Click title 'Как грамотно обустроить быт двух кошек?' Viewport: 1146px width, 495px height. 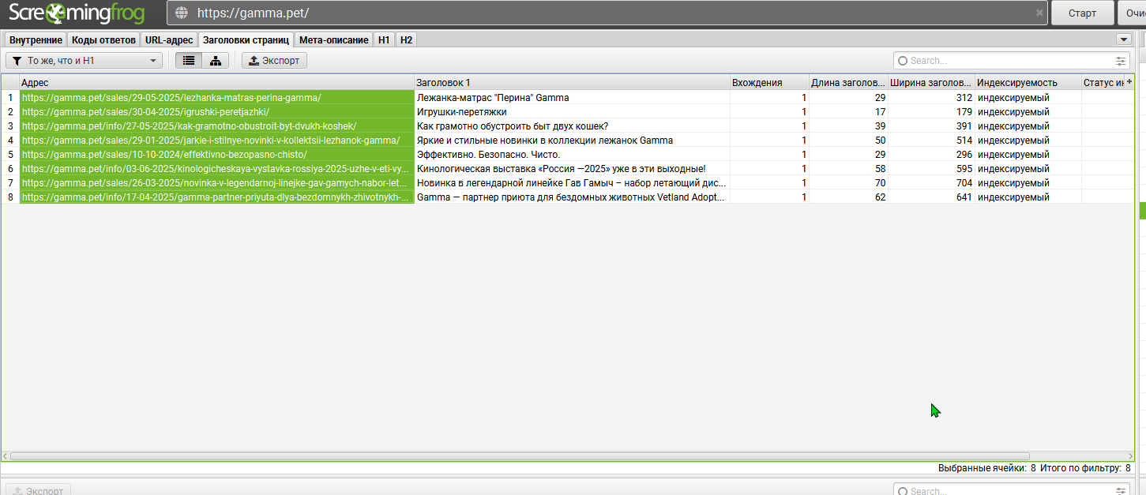[513, 126]
